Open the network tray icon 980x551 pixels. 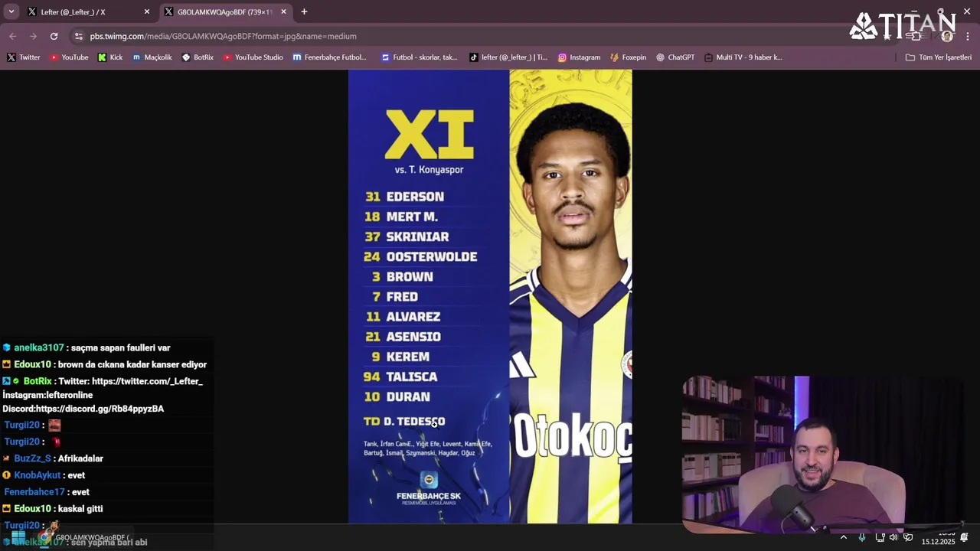click(x=880, y=537)
